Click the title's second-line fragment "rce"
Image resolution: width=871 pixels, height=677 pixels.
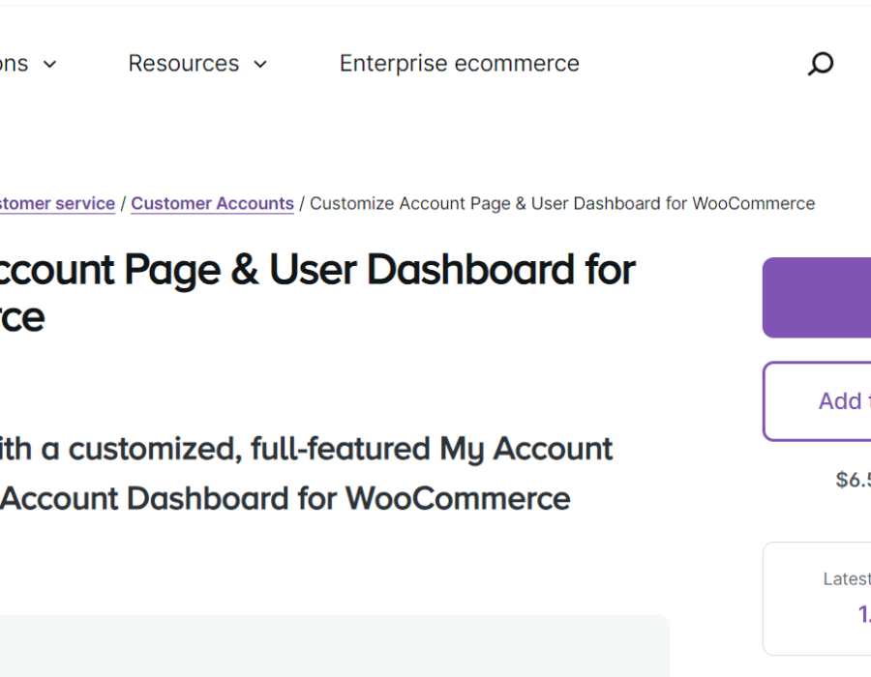pos(22,317)
